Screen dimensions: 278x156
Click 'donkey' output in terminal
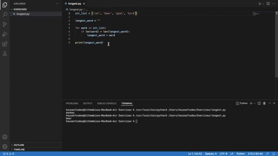point(70,113)
